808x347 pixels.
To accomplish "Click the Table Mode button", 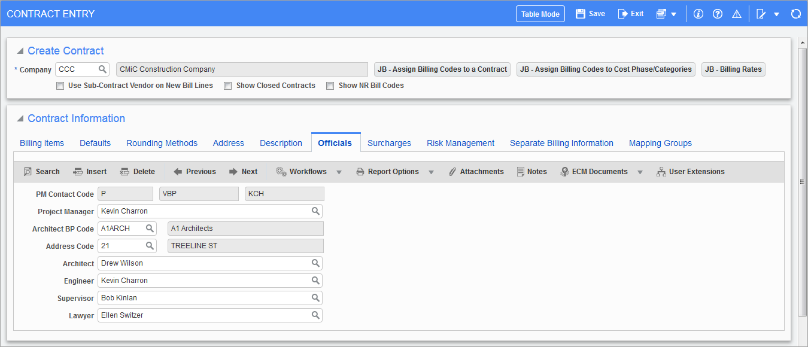I will 540,14.
